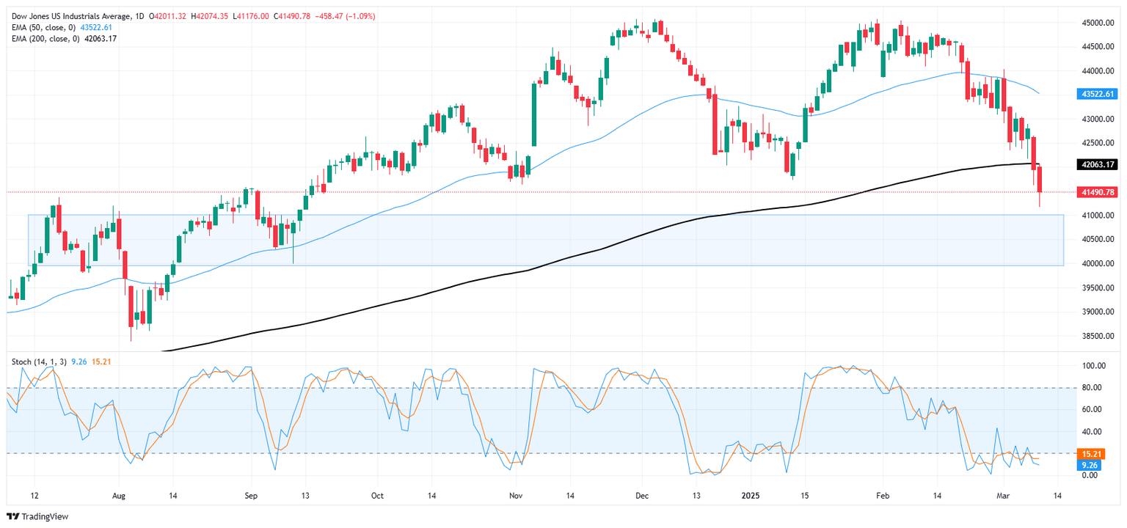Click the 45000.00 level on the price axis

(x=1098, y=23)
